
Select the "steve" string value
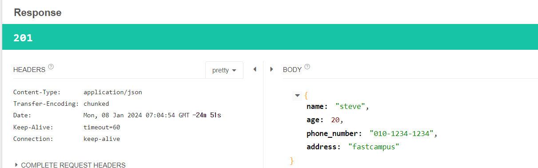(351, 107)
